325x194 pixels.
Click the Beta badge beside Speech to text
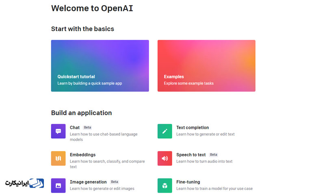213,155
